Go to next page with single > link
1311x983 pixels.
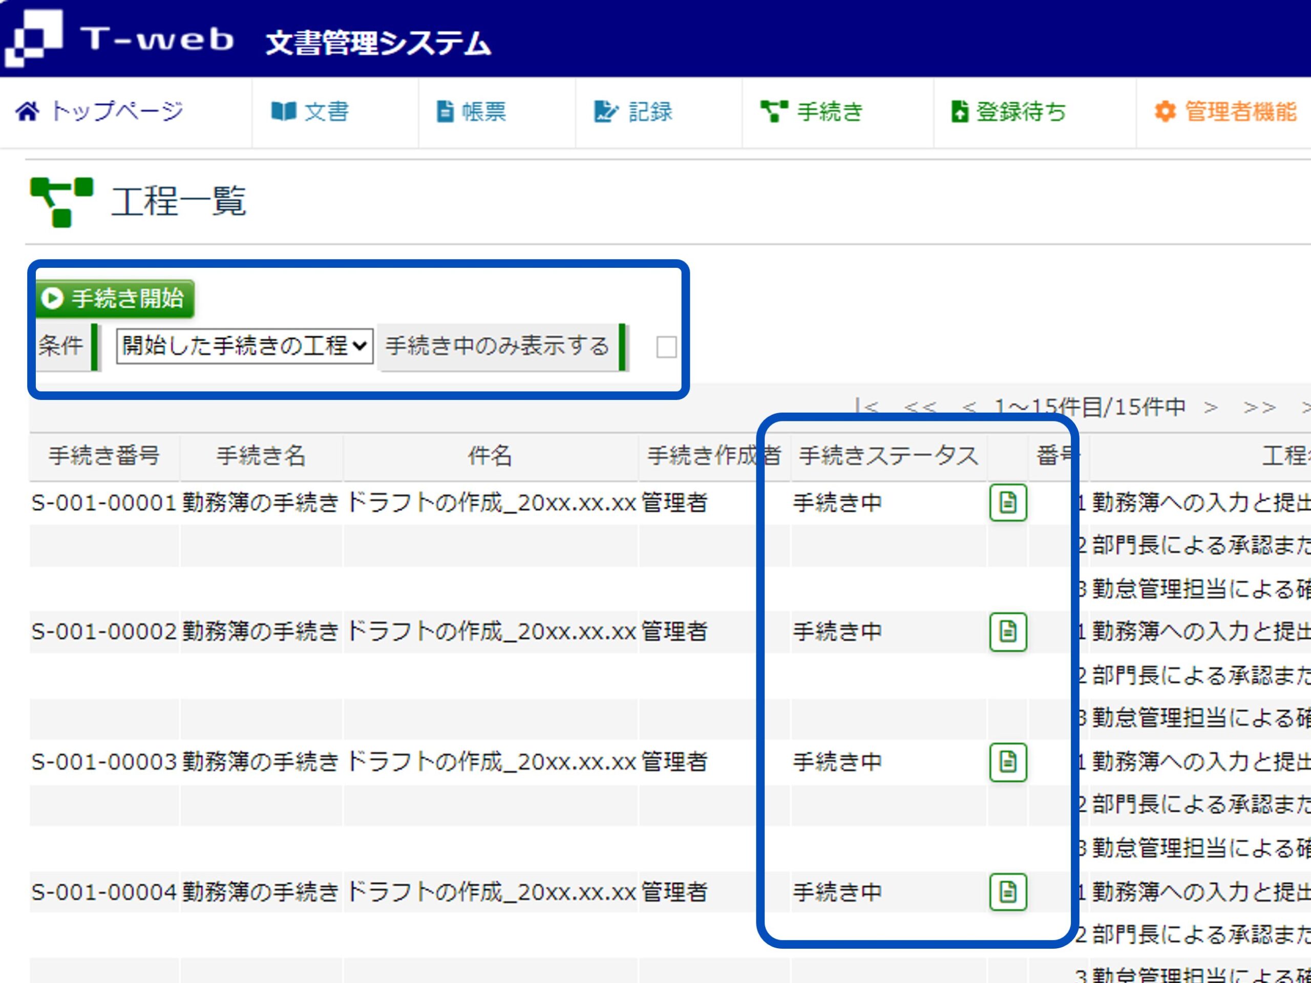coord(1210,407)
